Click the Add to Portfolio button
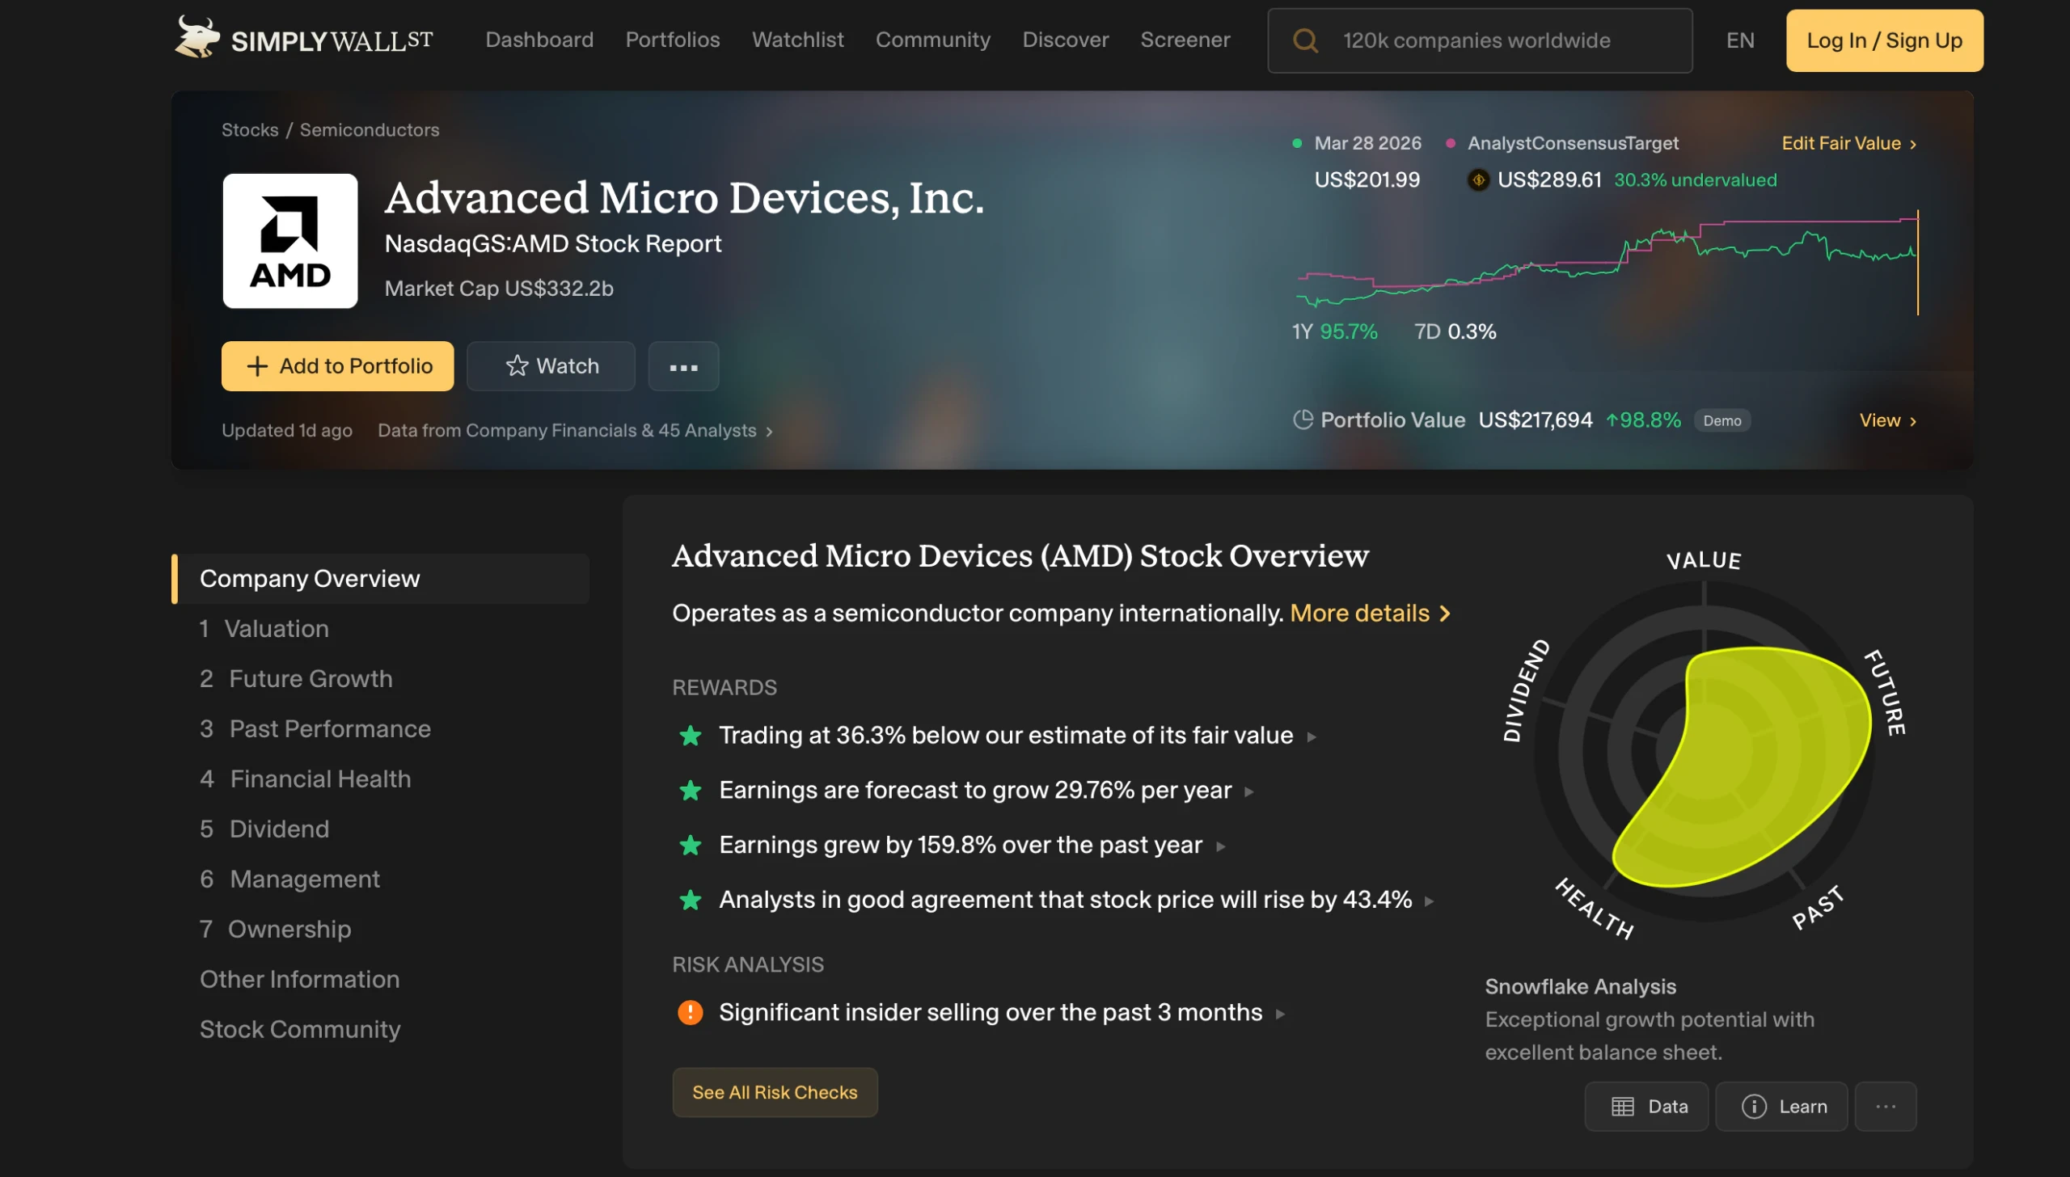 pyautogui.click(x=337, y=366)
